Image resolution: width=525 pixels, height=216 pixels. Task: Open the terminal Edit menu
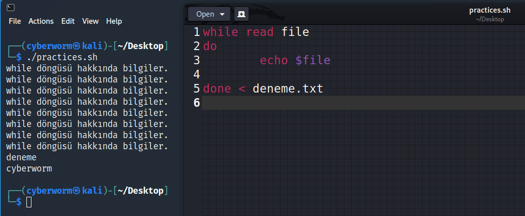tap(68, 21)
